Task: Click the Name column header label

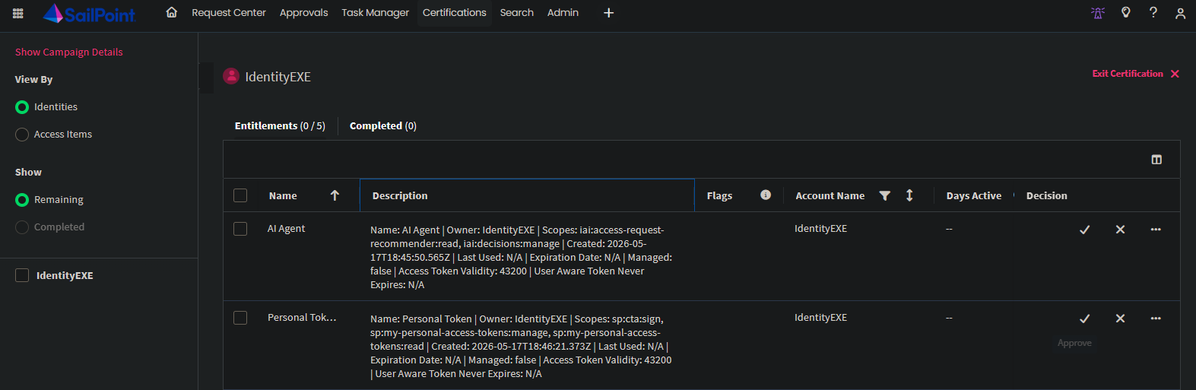Action: pos(283,195)
